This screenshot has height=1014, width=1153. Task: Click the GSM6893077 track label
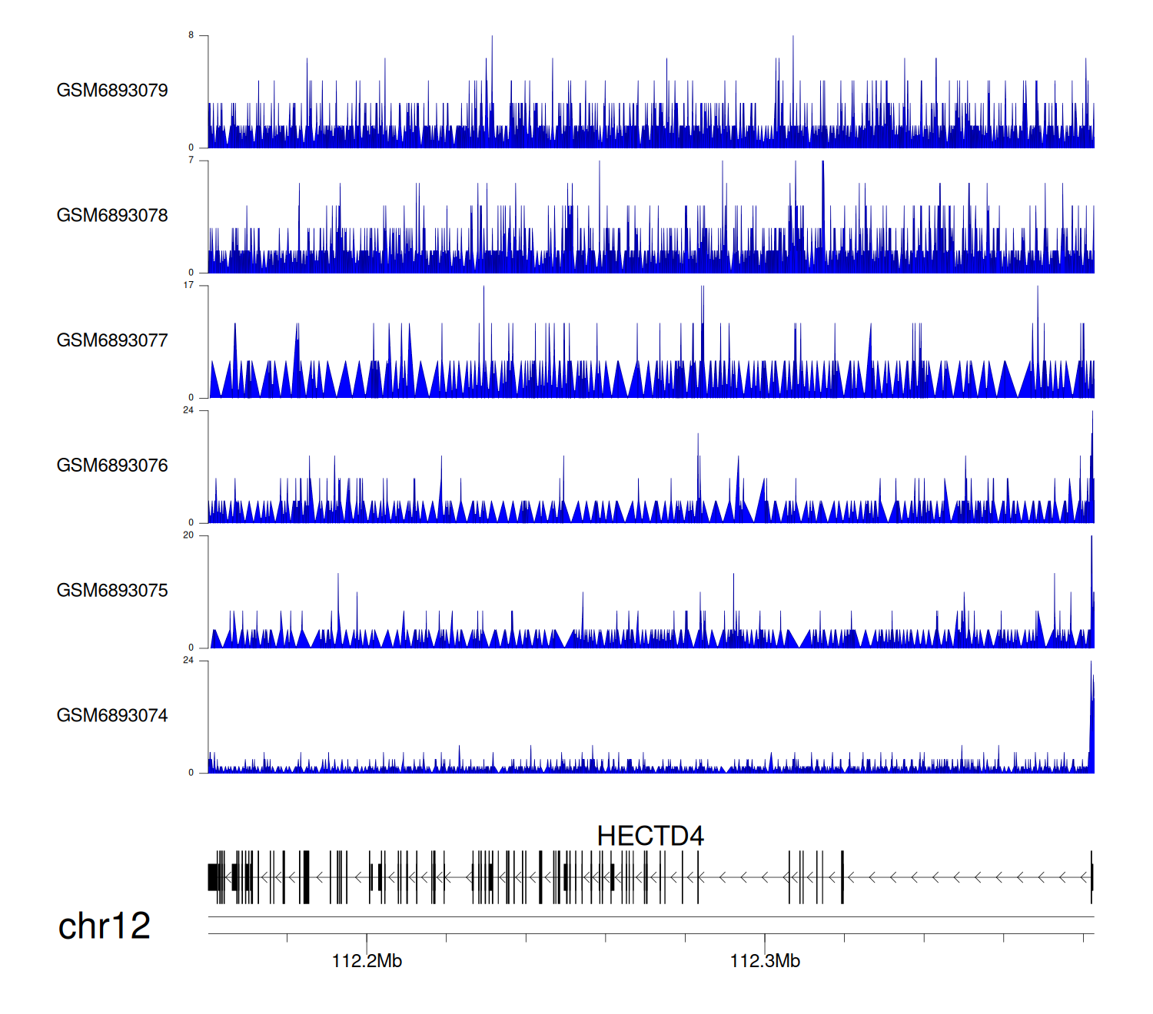(x=112, y=341)
